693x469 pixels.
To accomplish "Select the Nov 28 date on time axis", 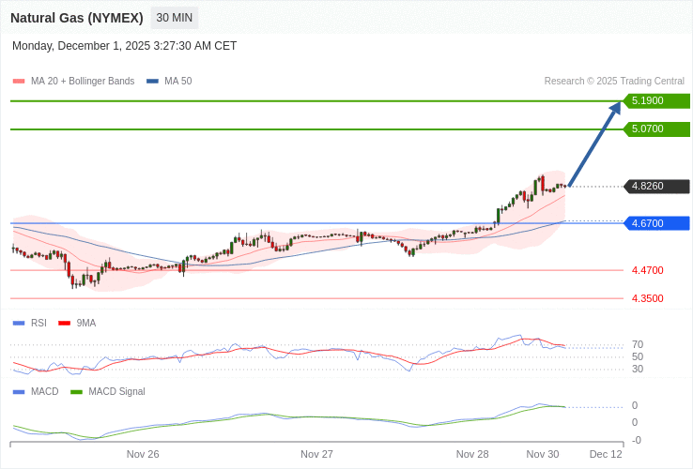I will tap(472, 454).
